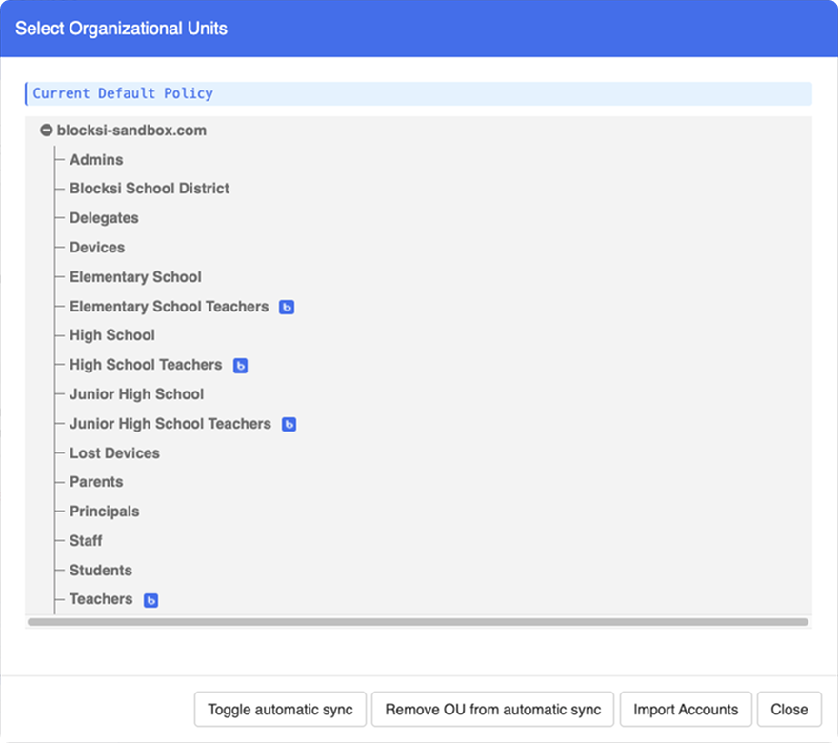This screenshot has height=743, width=838.
Task: Select the Devices organizational unit
Action: 97,247
